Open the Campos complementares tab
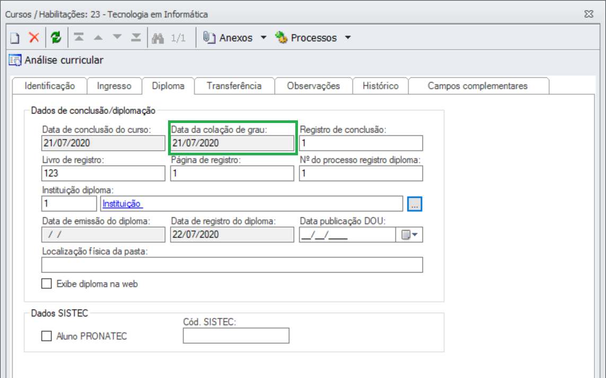The height and width of the screenshot is (378, 606). [x=478, y=86]
